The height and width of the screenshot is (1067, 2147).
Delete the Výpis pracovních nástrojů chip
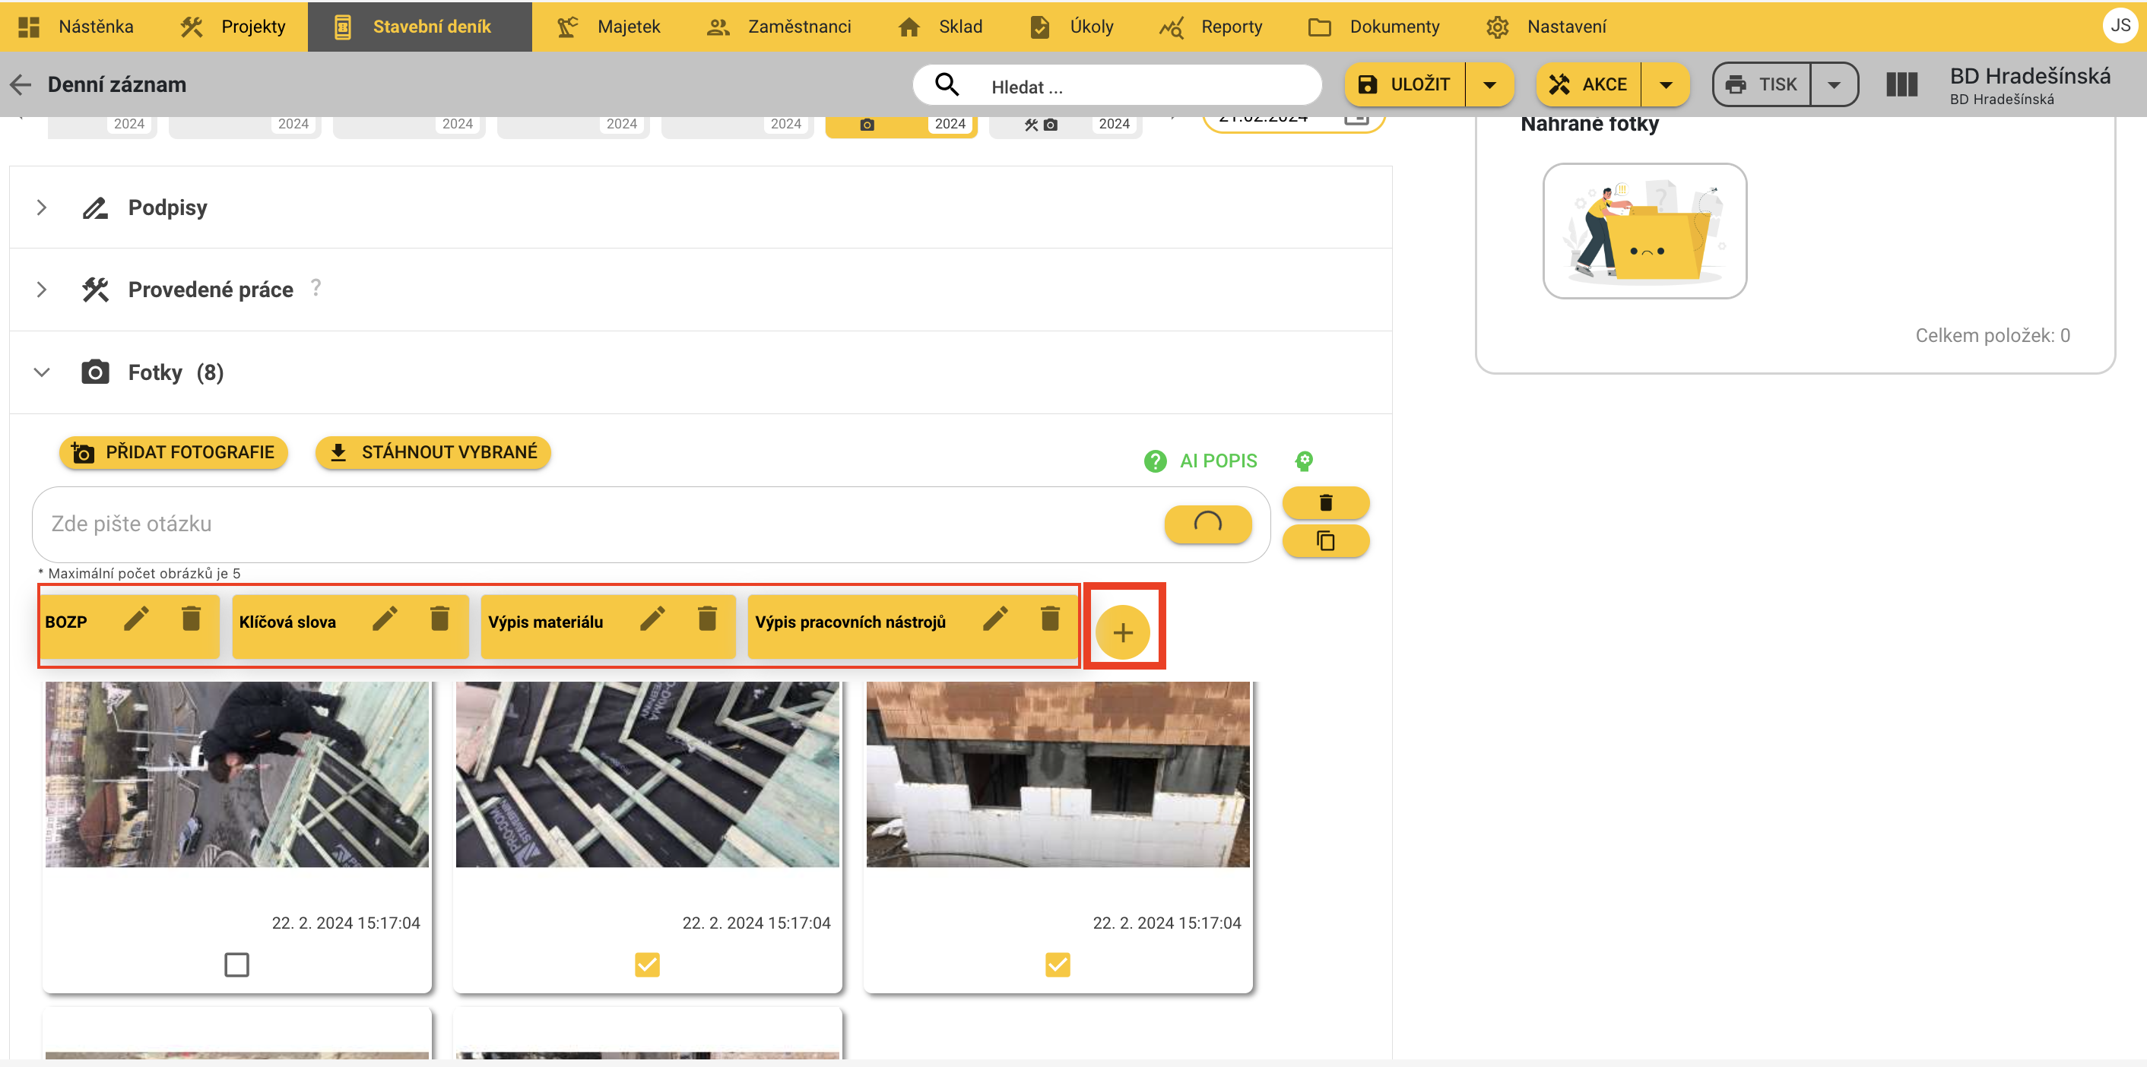(1049, 619)
